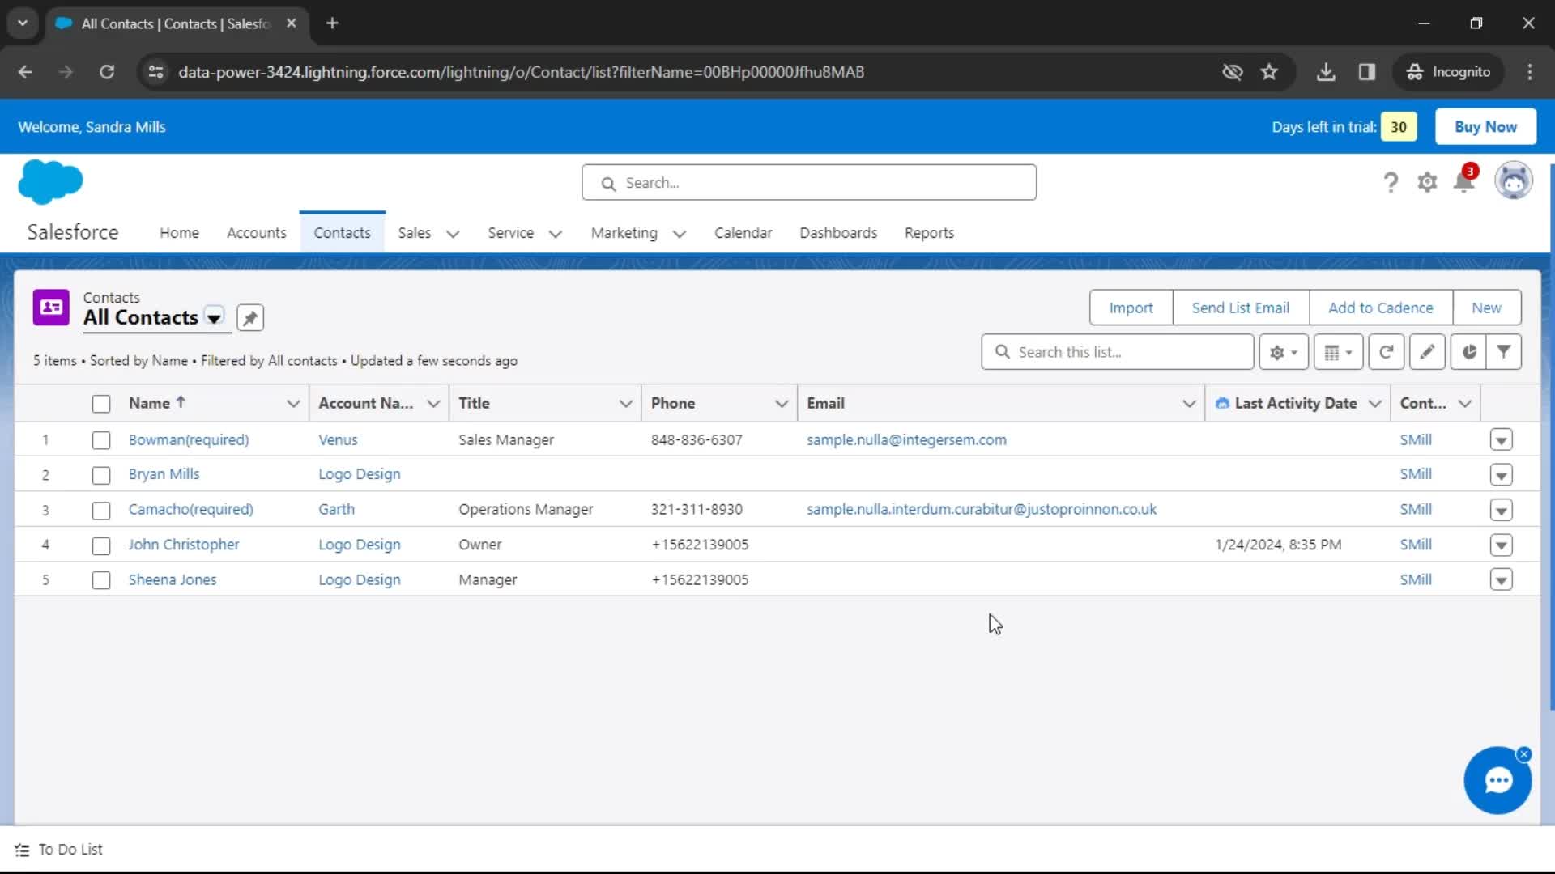Image resolution: width=1555 pixels, height=874 pixels.
Task: Open the chat bubble assistant
Action: [1497, 781]
